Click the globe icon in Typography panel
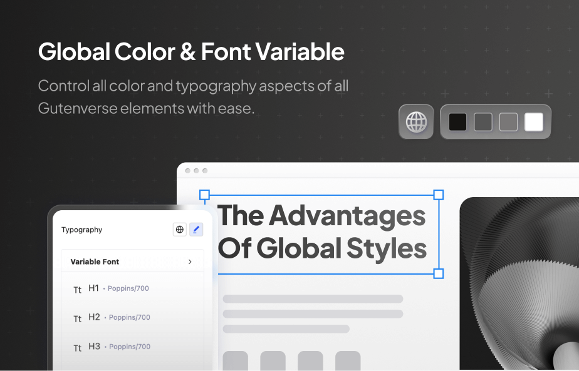 [180, 230]
